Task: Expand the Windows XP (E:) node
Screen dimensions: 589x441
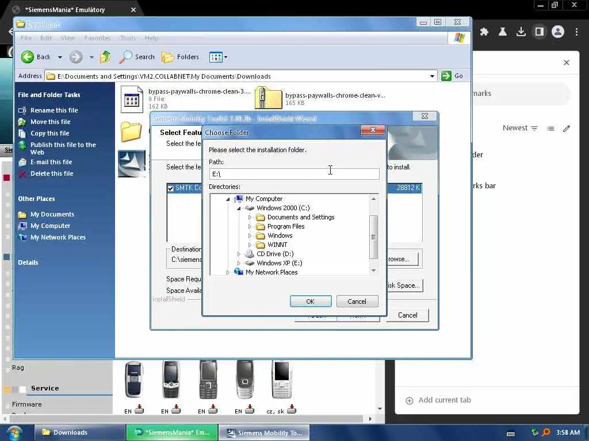Action: pos(239,263)
